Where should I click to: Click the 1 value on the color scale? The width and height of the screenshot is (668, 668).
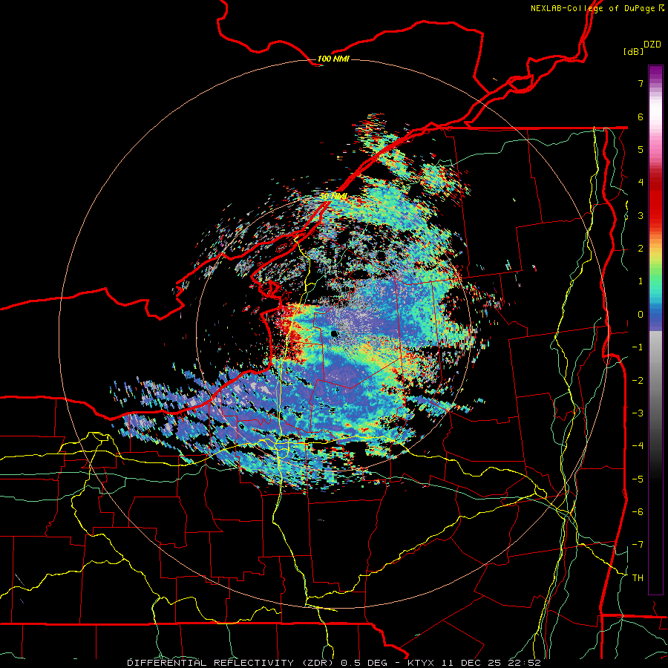pos(641,281)
